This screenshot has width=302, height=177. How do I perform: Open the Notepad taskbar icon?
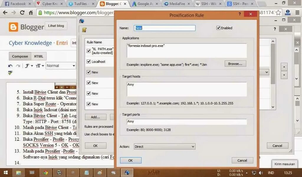click(x=86, y=173)
